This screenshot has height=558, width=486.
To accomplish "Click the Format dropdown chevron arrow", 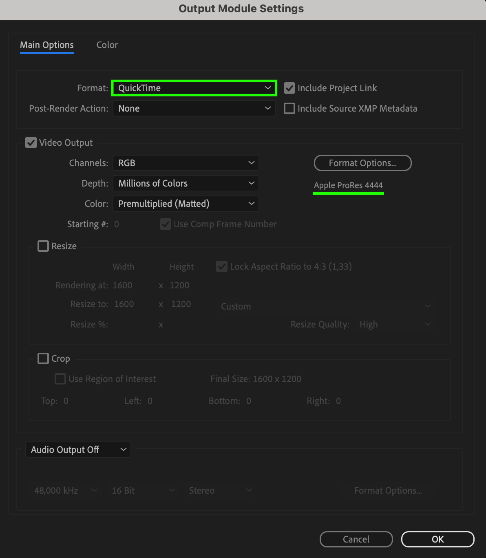I will tap(268, 88).
